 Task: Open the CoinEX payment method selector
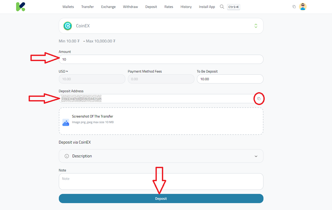coord(256,25)
